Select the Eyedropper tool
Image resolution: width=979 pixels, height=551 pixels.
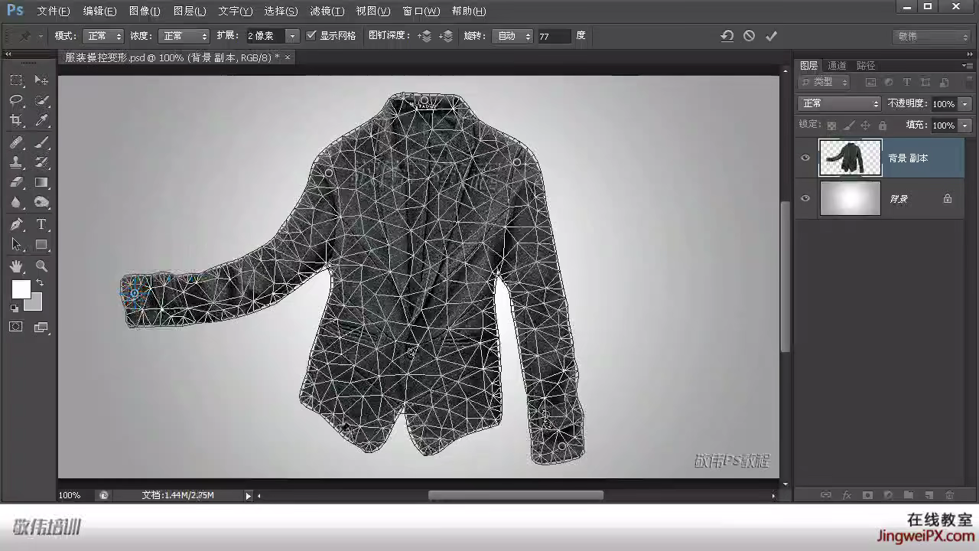coord(41,120)
